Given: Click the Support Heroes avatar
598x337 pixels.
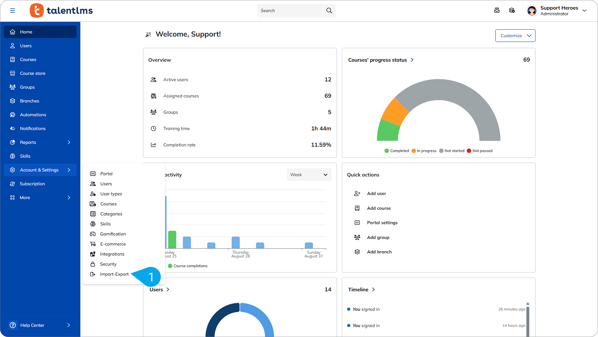Looking at the screenshot, I should (532, 11).
